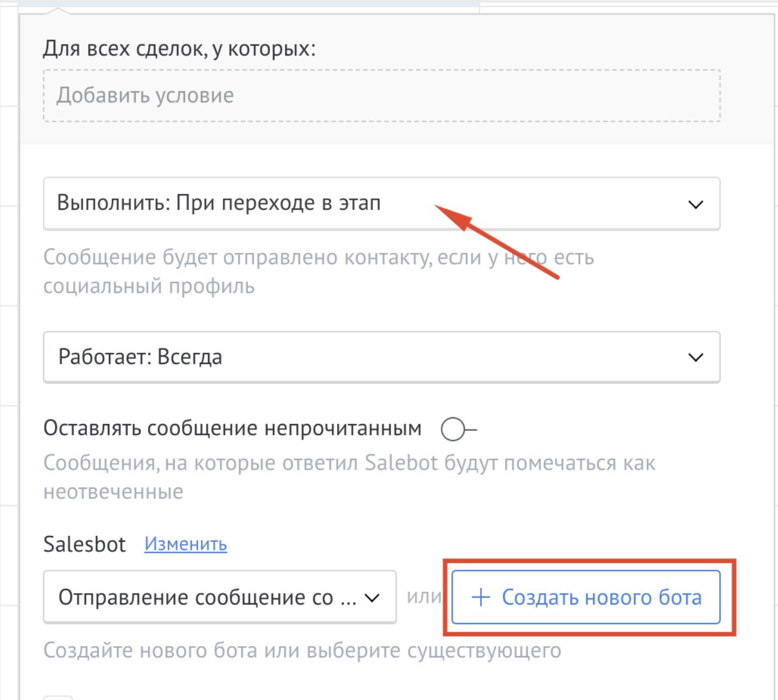The width and height of the screenshot is (778, 700).
Task: Click the Сообщения, на которые ответил Salebot hint
Action: (x=349, y=477)
